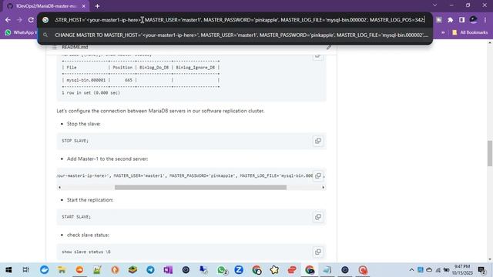Open the Windows notification center
The width and height of the screenshot is (493, 277).
(481, 270)
